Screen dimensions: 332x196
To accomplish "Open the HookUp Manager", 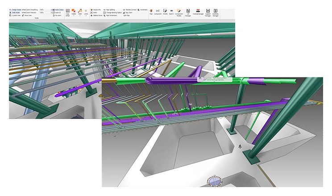I will tap(198, 11).
